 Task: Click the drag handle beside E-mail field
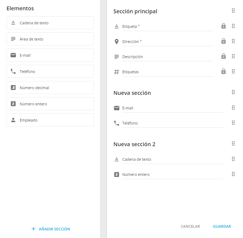233,108
